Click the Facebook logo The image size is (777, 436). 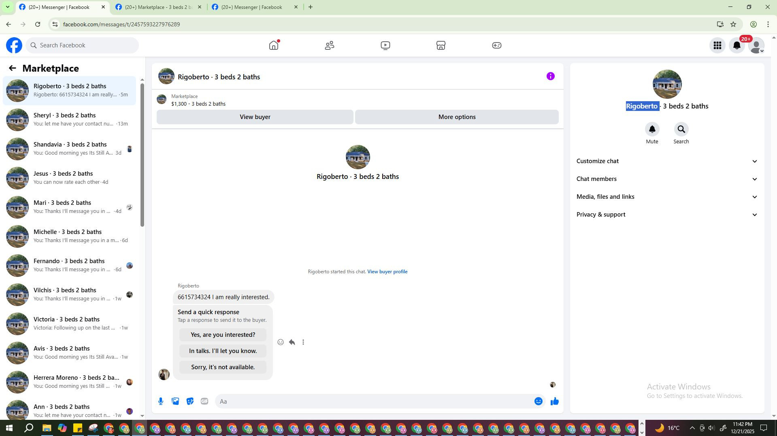pyautogui.click(x=14, y=45)
